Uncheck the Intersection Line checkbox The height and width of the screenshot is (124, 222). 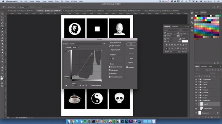tap(109, 77)
